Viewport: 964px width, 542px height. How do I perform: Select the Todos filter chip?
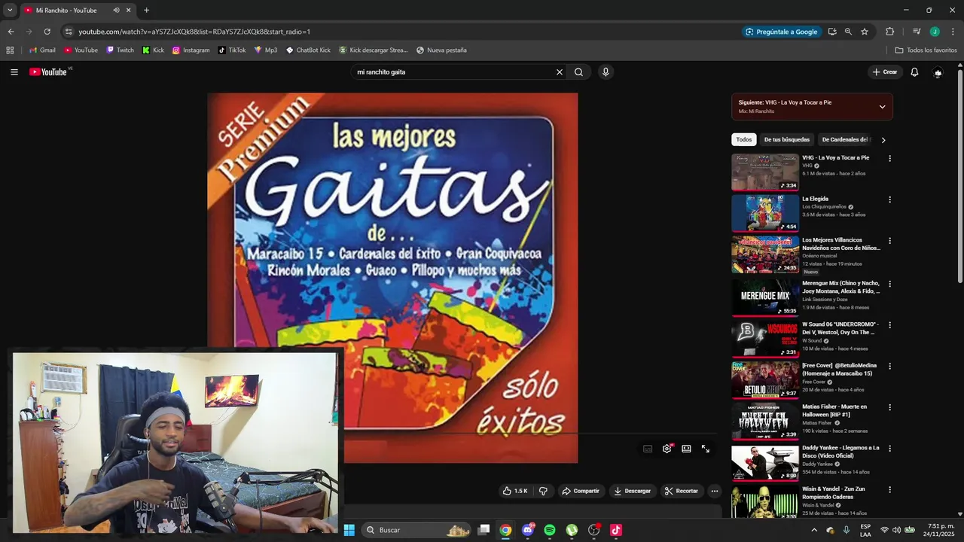[744, 140]
